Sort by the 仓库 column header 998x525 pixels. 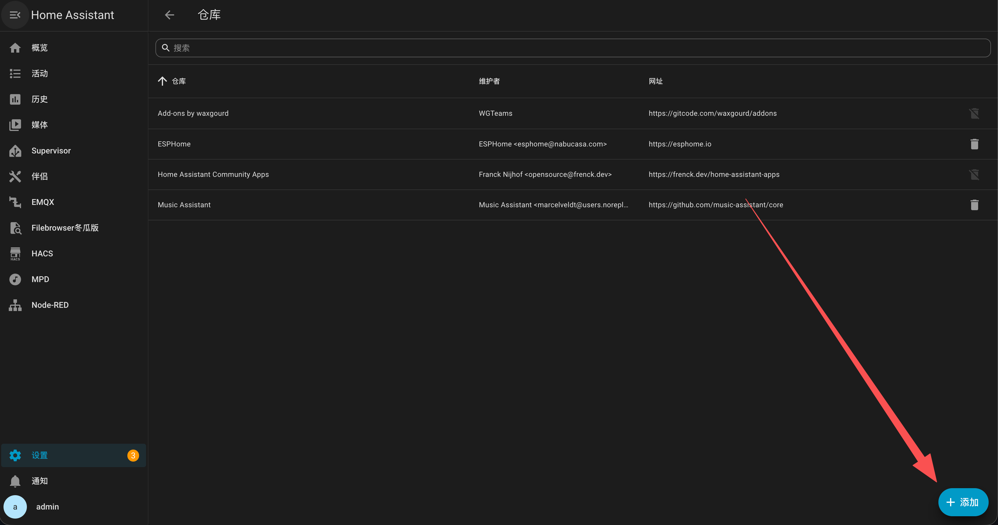point(179,81)
